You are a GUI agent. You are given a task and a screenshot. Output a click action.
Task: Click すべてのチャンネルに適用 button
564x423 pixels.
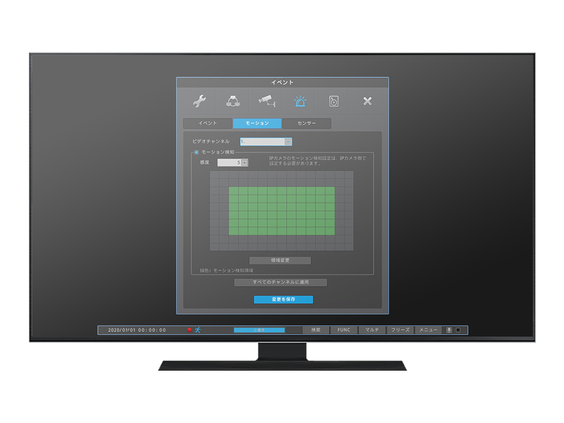pos(281,283)
